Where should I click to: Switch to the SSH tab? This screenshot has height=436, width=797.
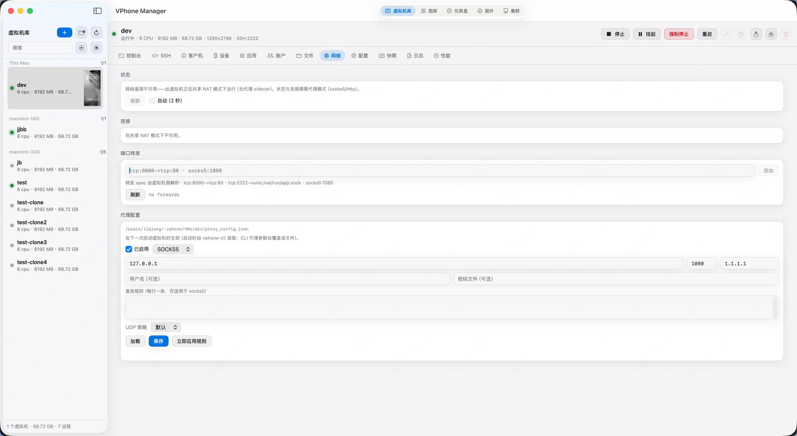pos(161,56)
